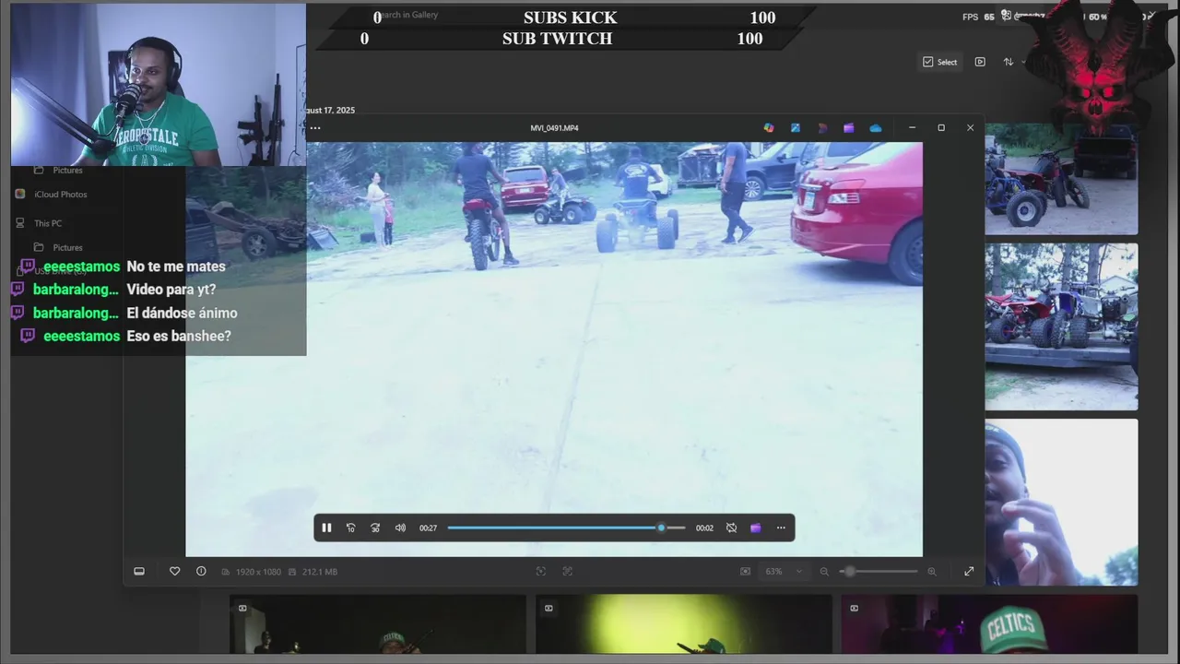The image size is (1180, 664).
Task: Maximize the video viewer window
Action: tap(941, 128)
